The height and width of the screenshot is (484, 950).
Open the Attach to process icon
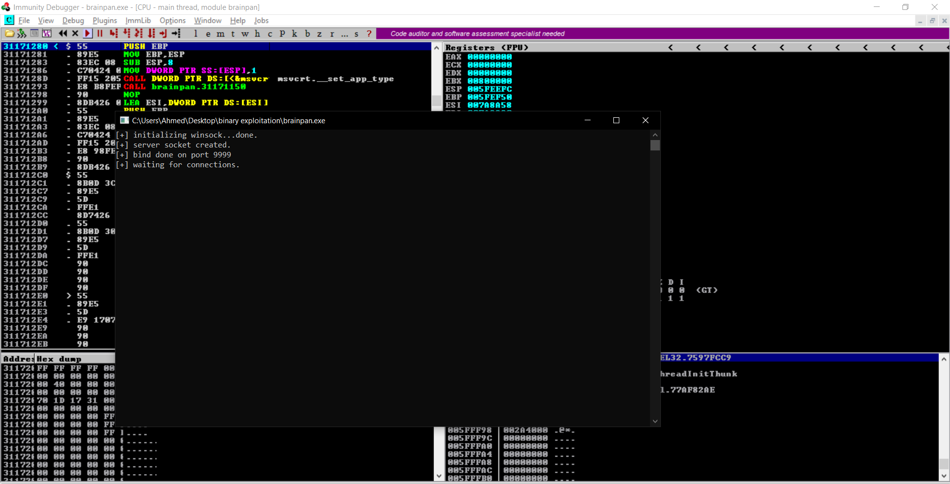(21, 34)
